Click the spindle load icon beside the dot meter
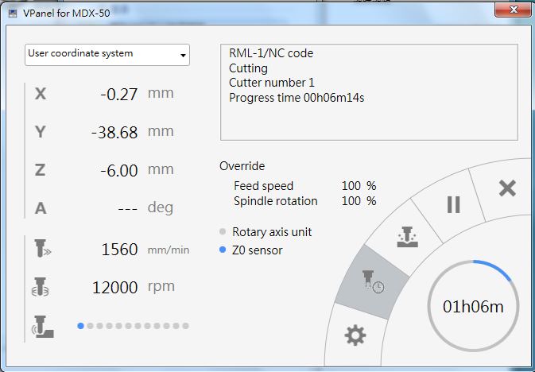Screen dimensions: 535x372 pos(42,327)
